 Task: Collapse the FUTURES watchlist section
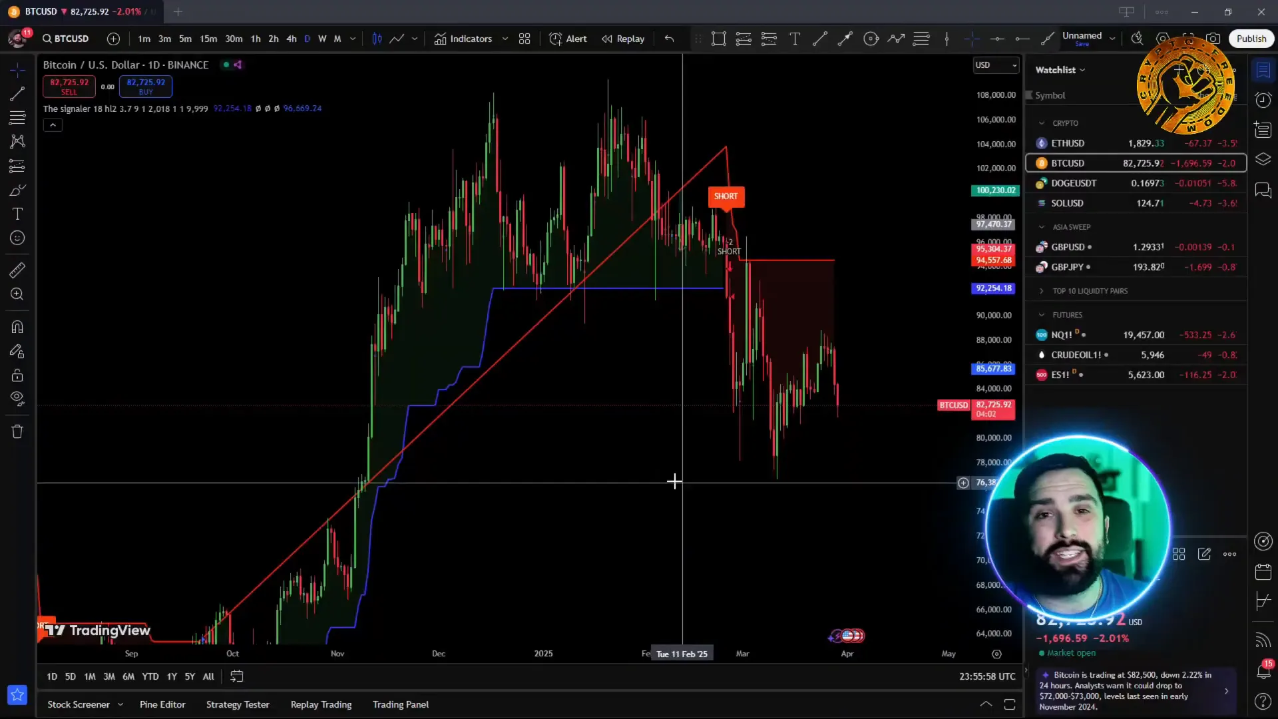coord(1042,315)
